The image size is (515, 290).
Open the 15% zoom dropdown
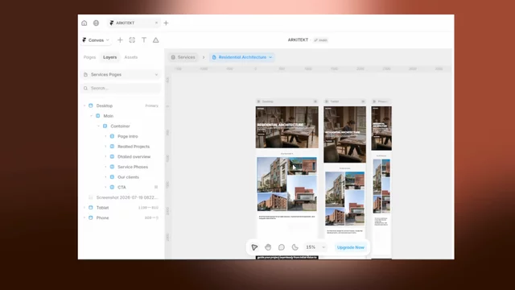[315, 247]
